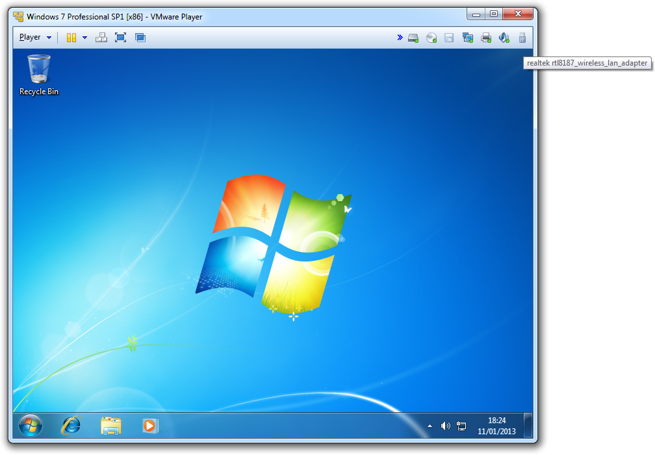Viewport: 655px width, 455px height.
Task: Open Windows Explorer from the taskbar
Action: (111, 426)
